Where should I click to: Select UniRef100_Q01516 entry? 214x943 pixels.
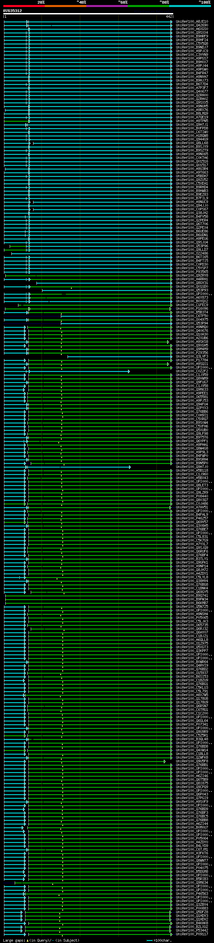point(192,162)
